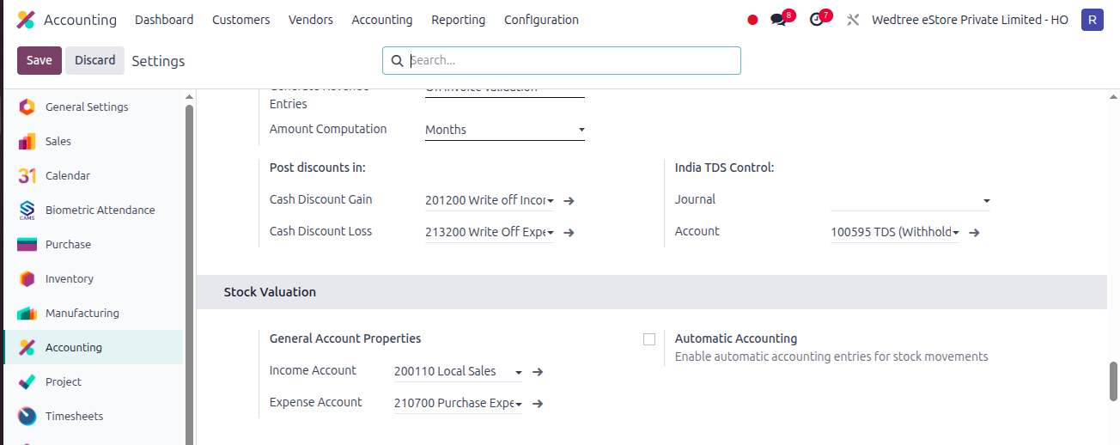Click the user avatar R

point(1093,20)
